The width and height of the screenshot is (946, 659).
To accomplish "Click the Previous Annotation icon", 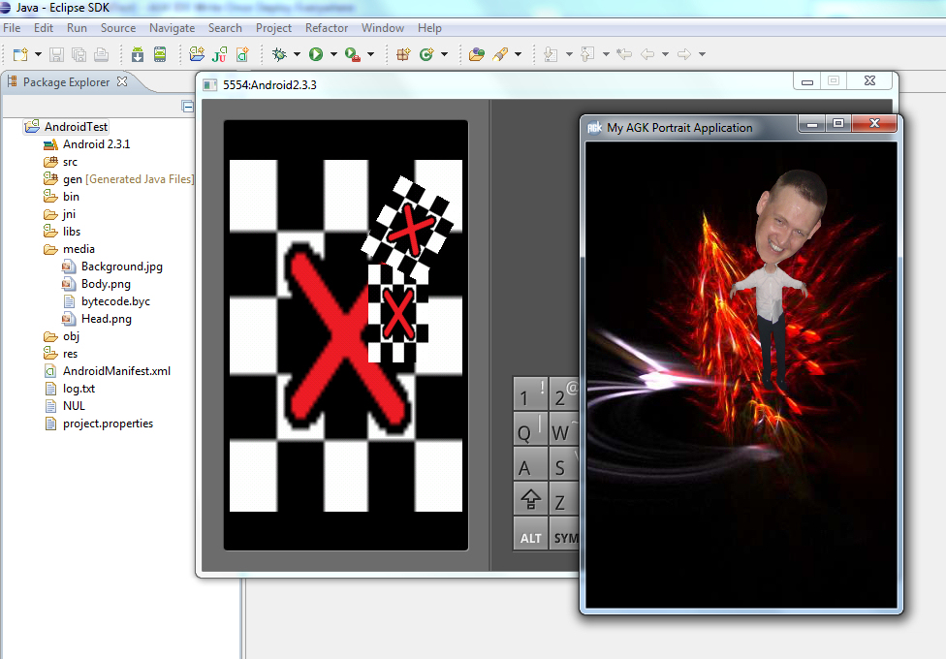I will (x=587, y=54).
